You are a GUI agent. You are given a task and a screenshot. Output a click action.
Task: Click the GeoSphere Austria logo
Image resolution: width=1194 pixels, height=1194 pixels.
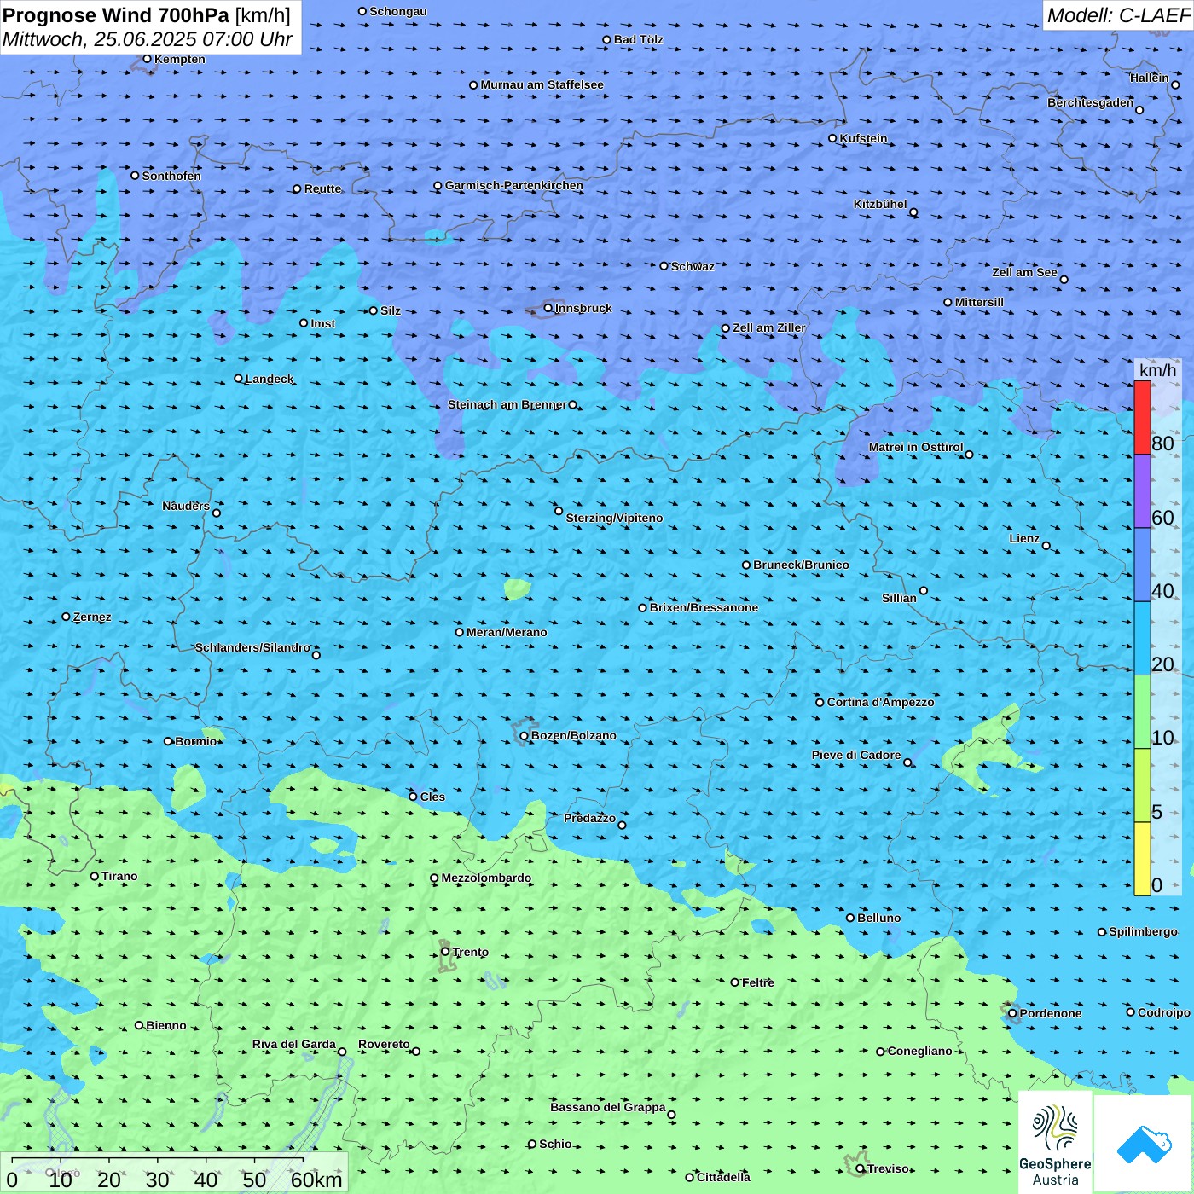(x=1055, y=1144)
